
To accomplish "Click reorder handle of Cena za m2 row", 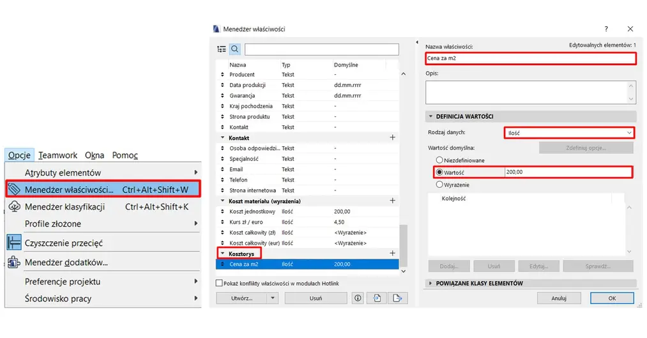I will click(222, 264).
